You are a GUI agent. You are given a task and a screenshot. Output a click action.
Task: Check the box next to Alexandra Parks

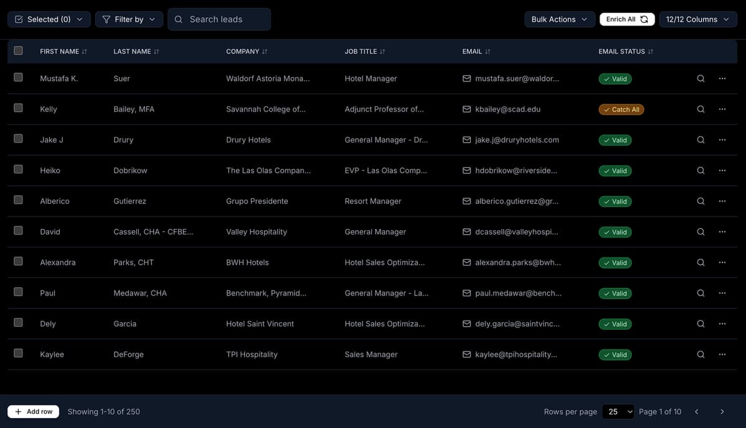18,262
